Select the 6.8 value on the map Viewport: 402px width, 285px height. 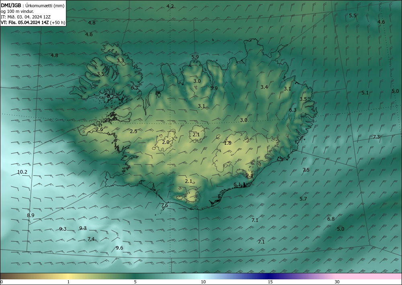(331, 219)
